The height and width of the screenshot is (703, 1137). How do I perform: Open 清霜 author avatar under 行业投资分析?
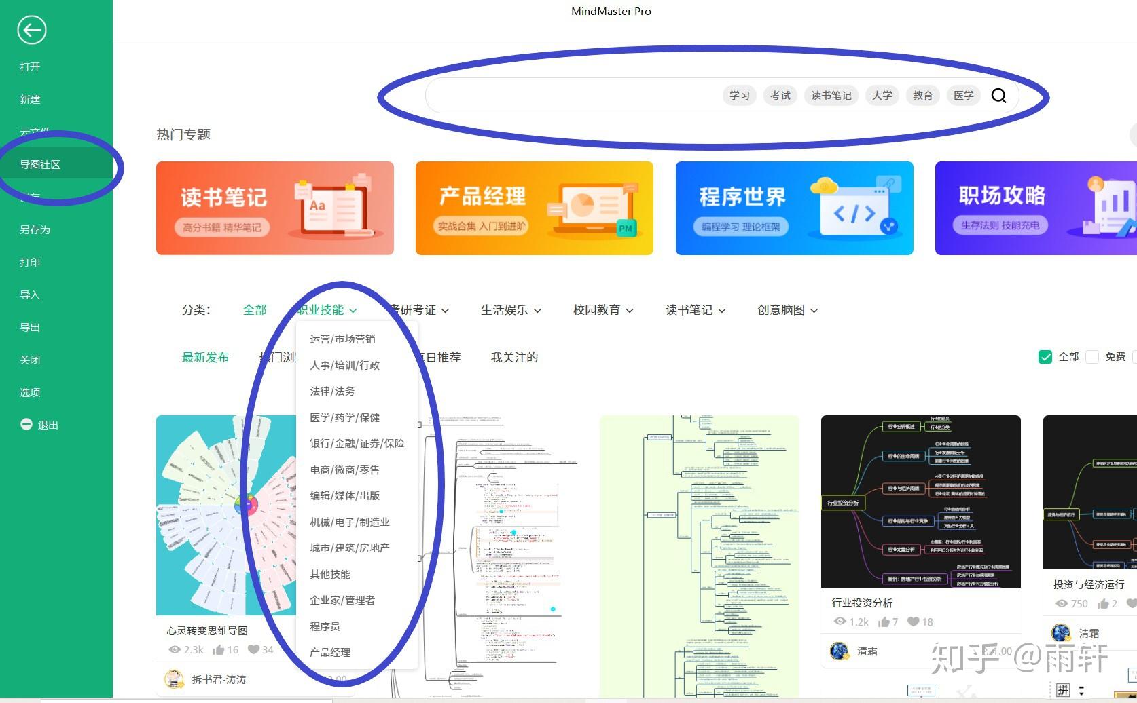pyautogui.click(x=840, y=651)
